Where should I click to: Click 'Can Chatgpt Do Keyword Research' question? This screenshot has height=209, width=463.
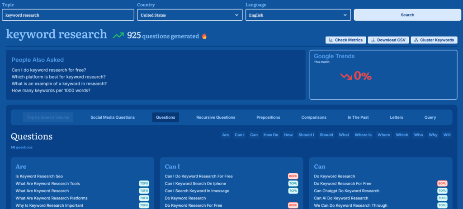click(347, 191)
